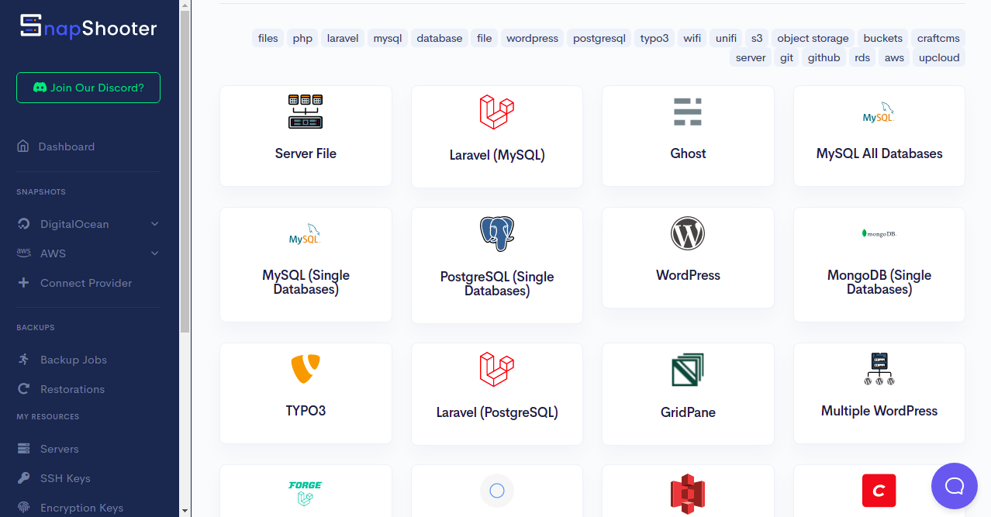Filter by object storage tag
991x517 pixels.
click(x=813, y=38)
